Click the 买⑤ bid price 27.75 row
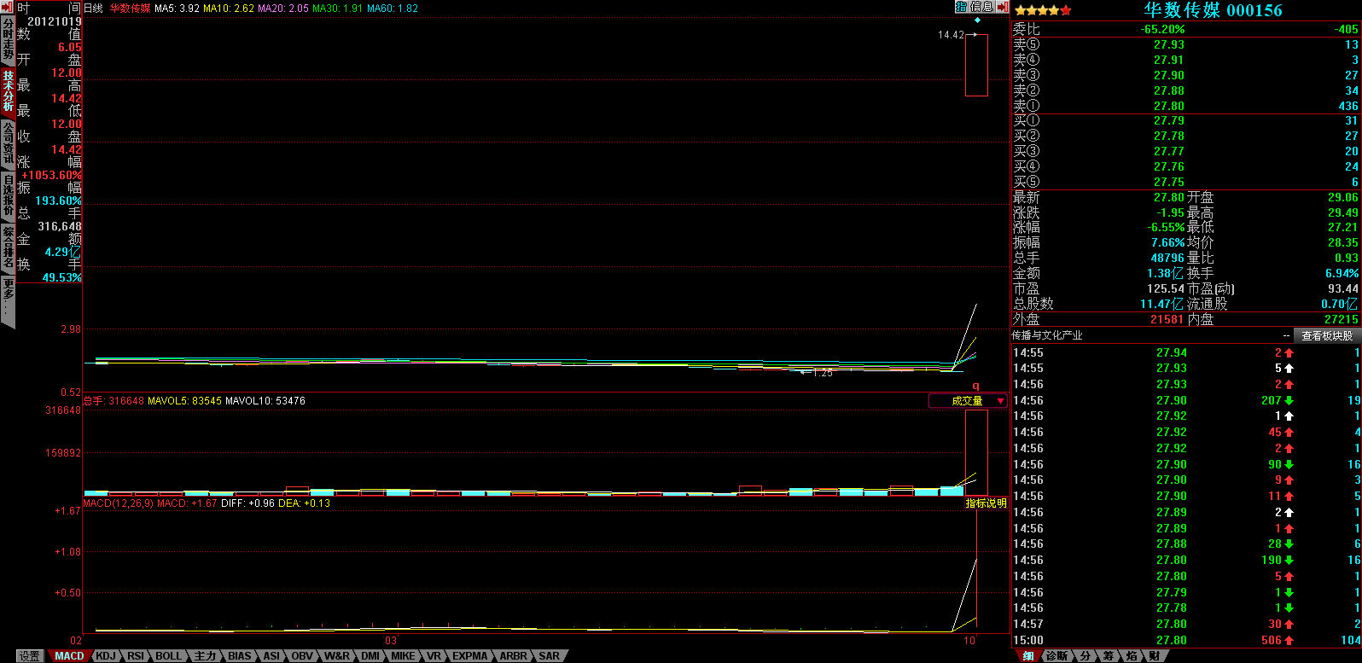Screen dimensions: 1362x663 [1185, 182]
